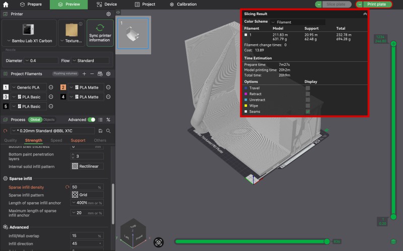Edit PLA Matte filament 2 preset

pos(108,87)
